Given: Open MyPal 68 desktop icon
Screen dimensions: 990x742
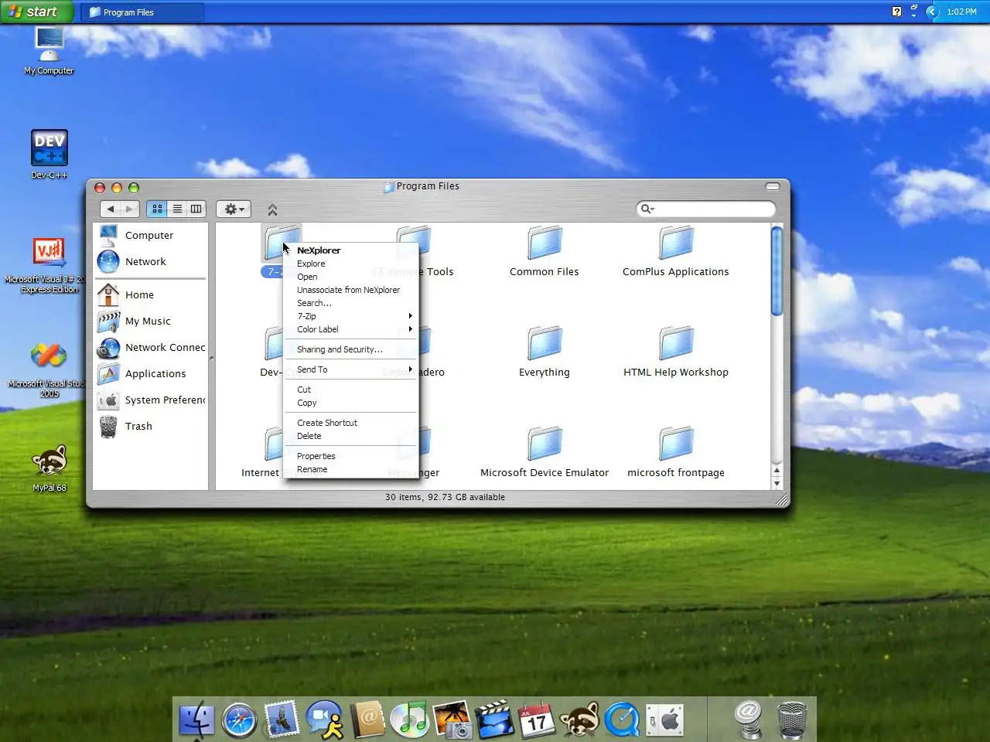Looking at the screenshot, I should pos(49,468).
